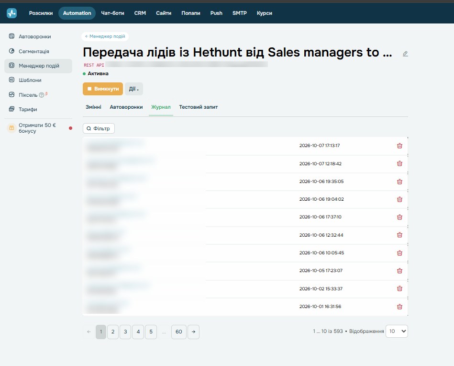The height and width of the screenshot is (366, 454).
Task: Delete log entry dated 2026-10-02 15:33:37
Action: (x=399, y=288)
